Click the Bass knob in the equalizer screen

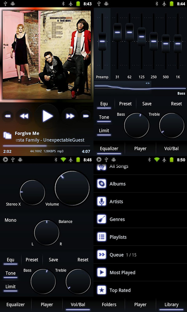coord(137,126)
